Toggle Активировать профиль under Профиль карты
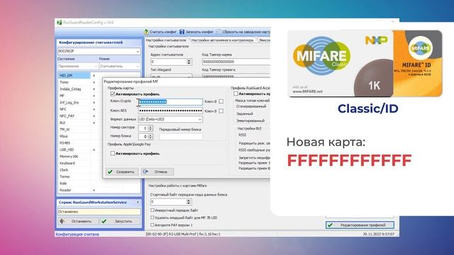 [113, 94]
